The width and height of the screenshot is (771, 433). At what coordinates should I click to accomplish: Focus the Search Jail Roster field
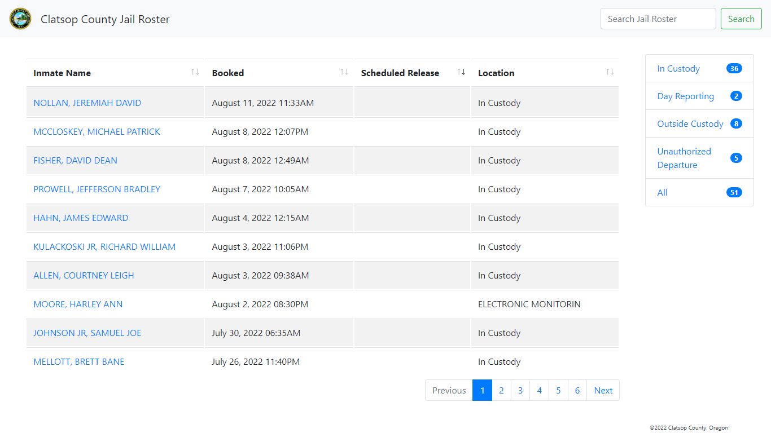(x=658, y=19)
